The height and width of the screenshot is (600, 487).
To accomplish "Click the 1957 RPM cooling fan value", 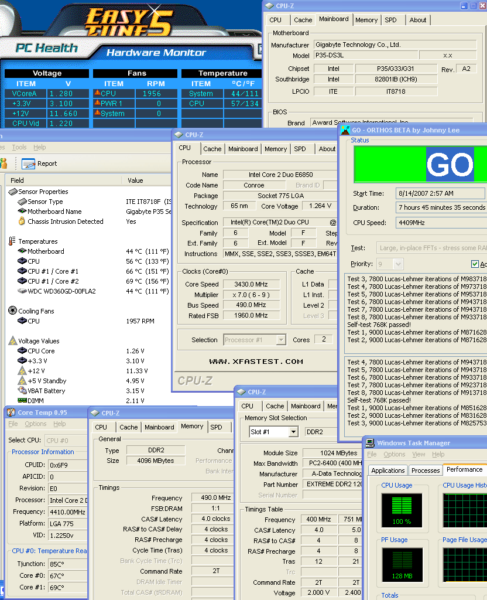I will click(140, 321).
